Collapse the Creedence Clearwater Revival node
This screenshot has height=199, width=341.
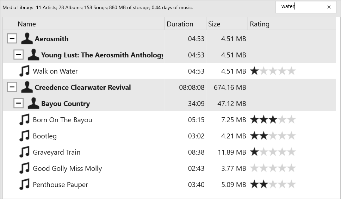12,87
